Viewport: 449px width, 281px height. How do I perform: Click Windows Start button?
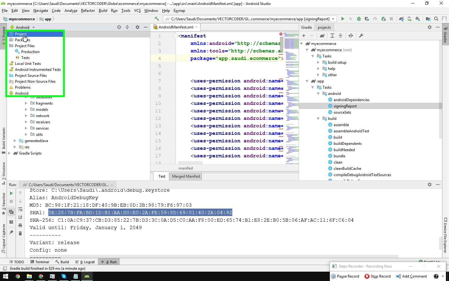pos(5,276)
